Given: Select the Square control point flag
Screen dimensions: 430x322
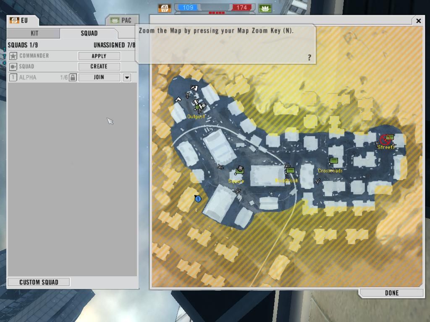Looking at the screenshot, I should [240, 169].
